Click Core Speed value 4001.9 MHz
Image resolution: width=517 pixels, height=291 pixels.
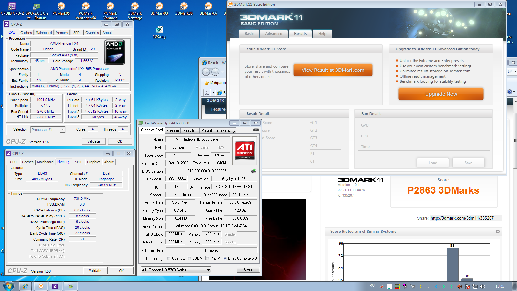46,100
